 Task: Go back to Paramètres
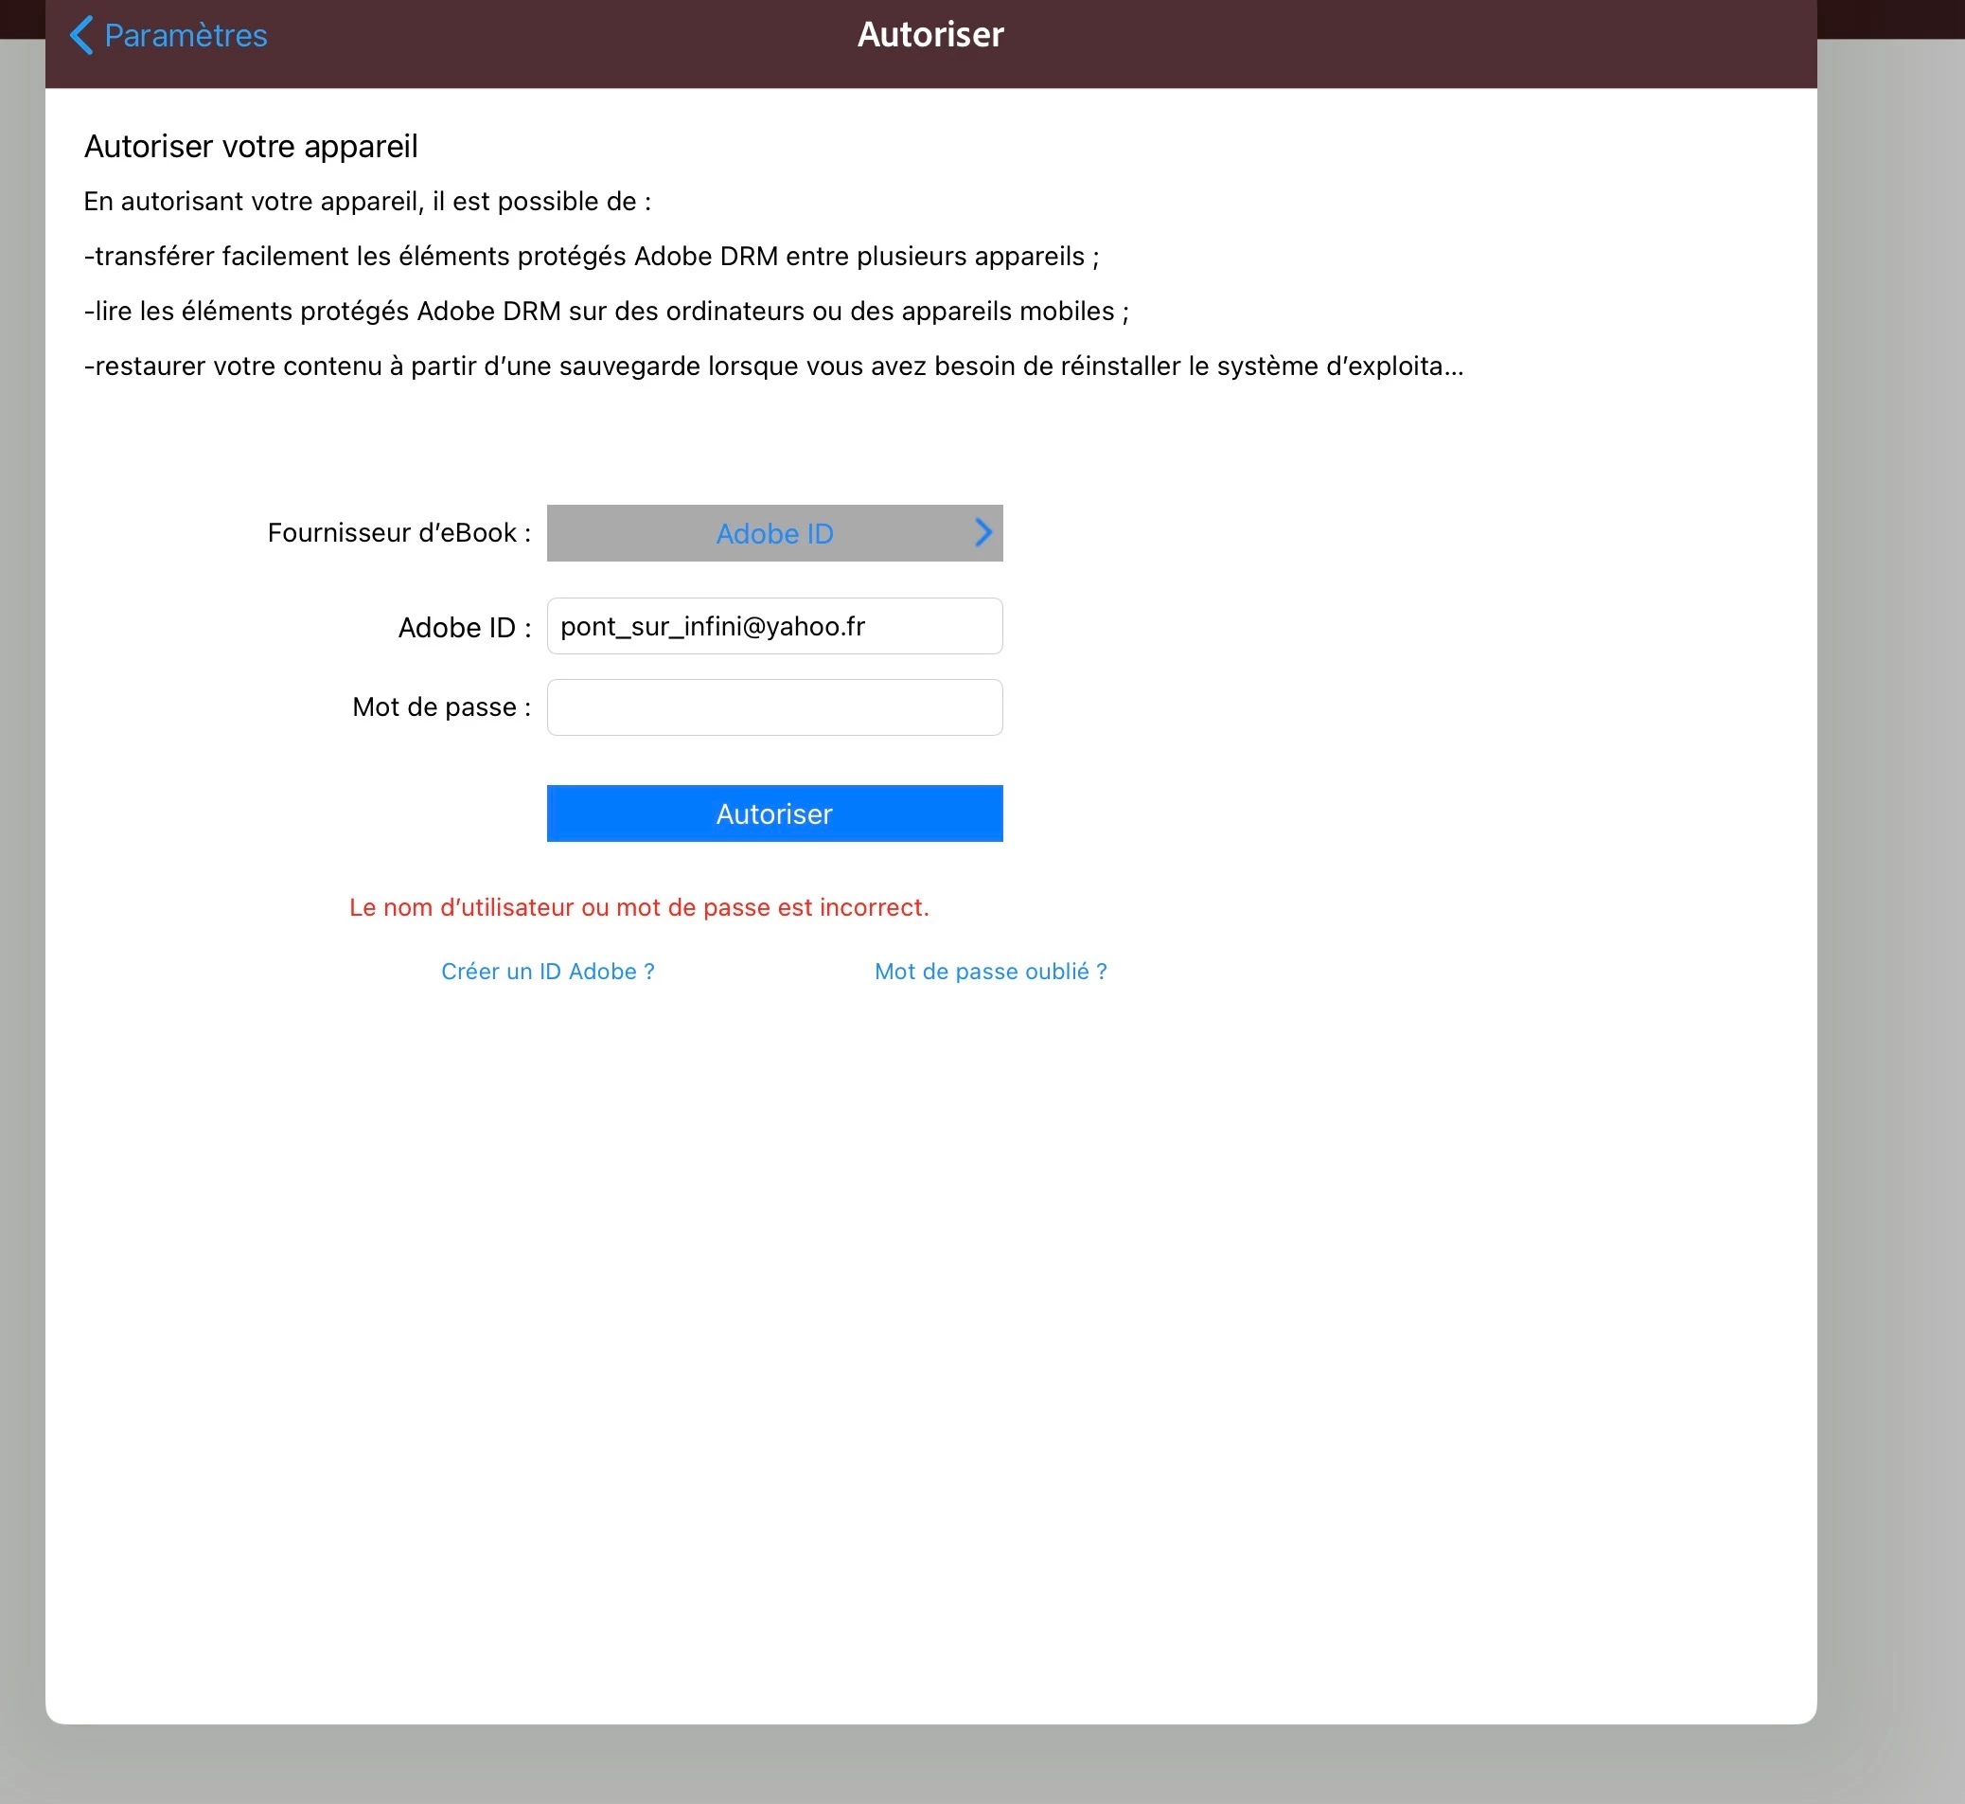click(168, 35)
